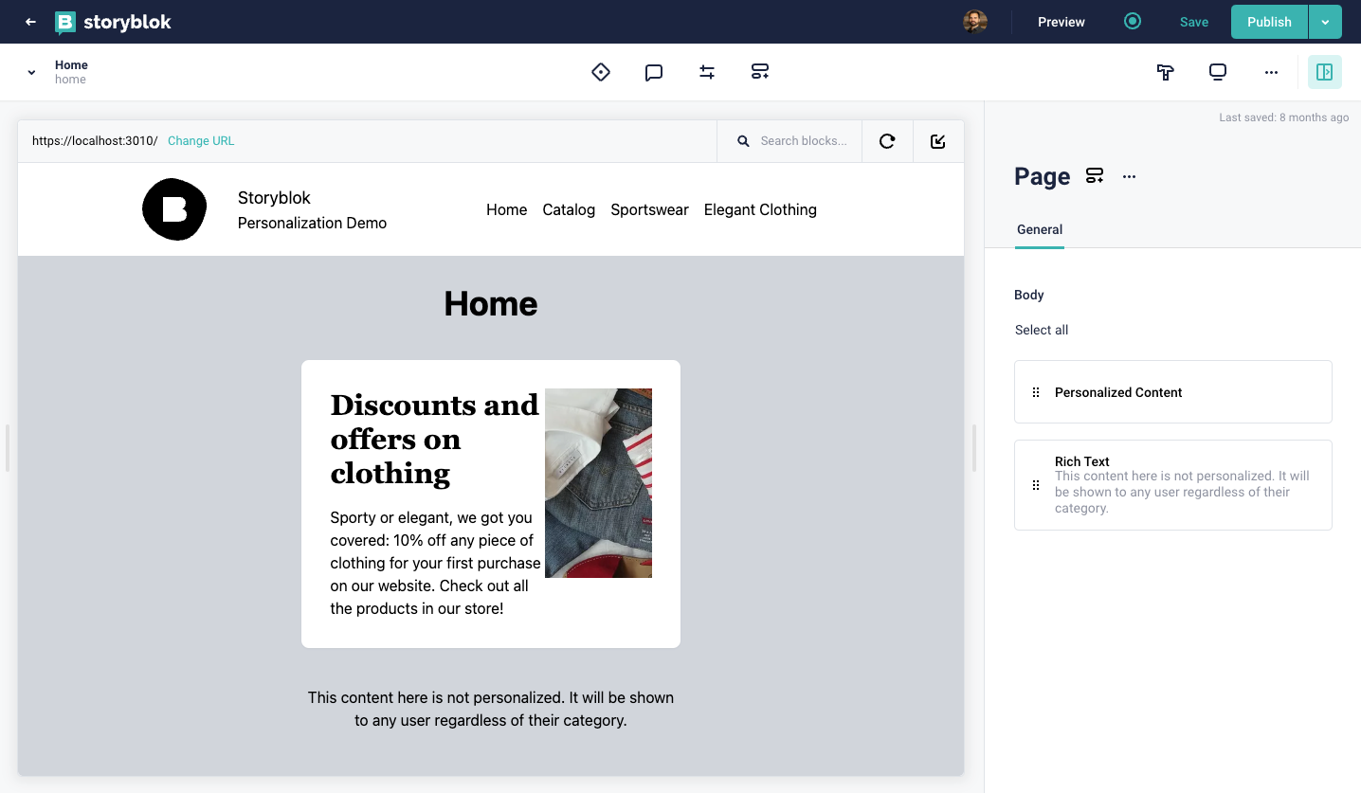Image resolution: width=1361 pixels, height=793 pixels.
Task: Click the clothing photo in preview card
Action: [598, 483]
